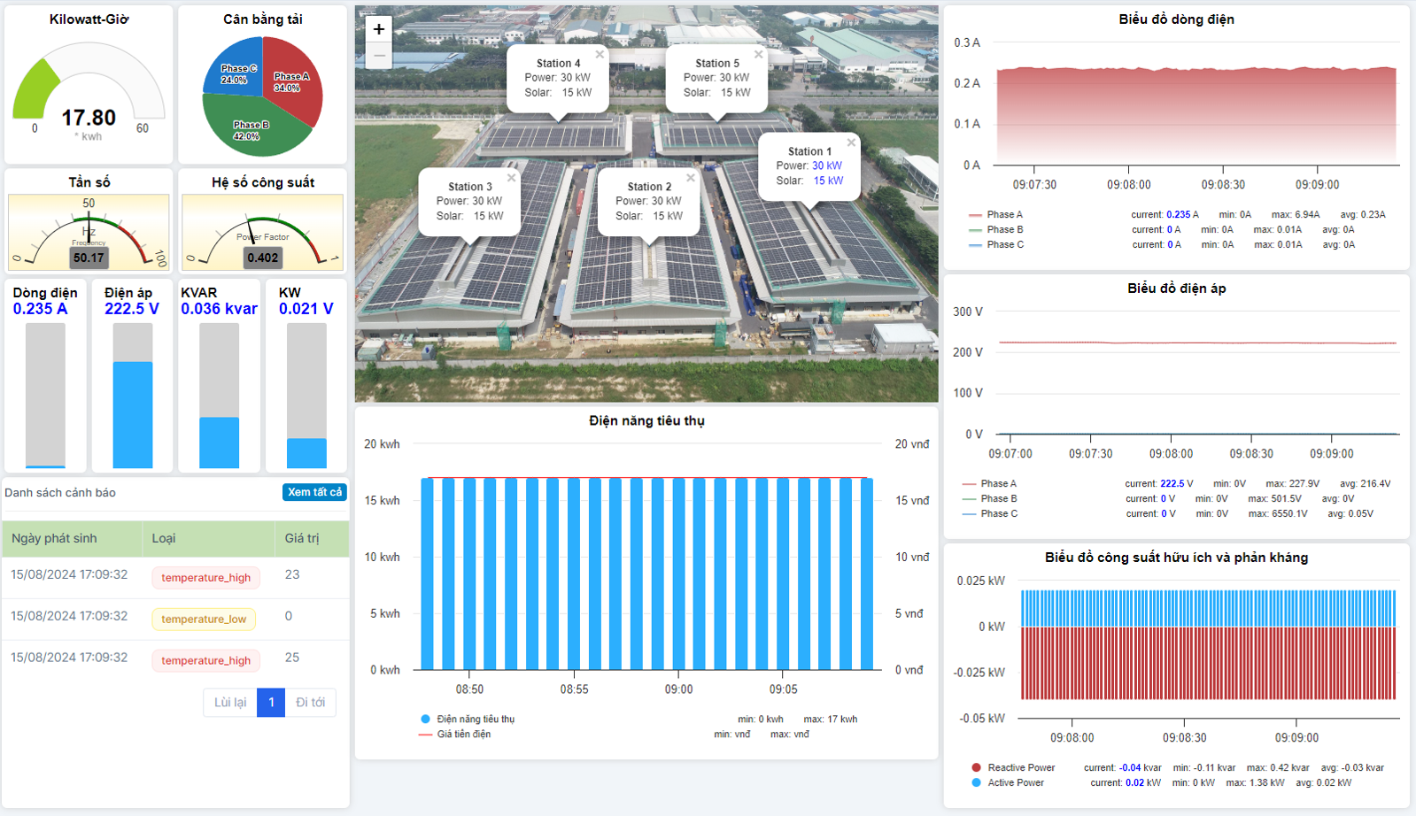
Task: Close the Station 3 popup
Action: (511, 178)
